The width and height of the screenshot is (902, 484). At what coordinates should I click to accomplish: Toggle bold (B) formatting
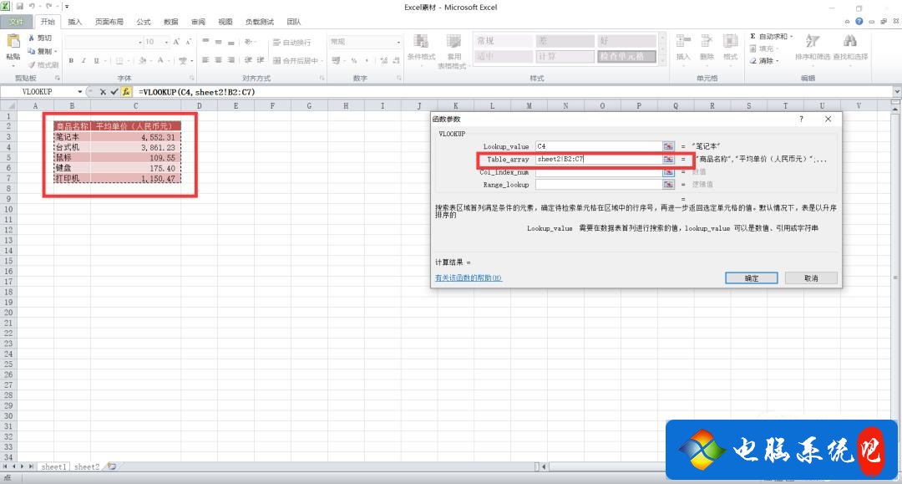(x=71, y=60)
